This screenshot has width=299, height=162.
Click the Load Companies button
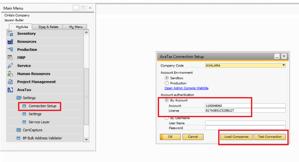click(x=236, y=137)
